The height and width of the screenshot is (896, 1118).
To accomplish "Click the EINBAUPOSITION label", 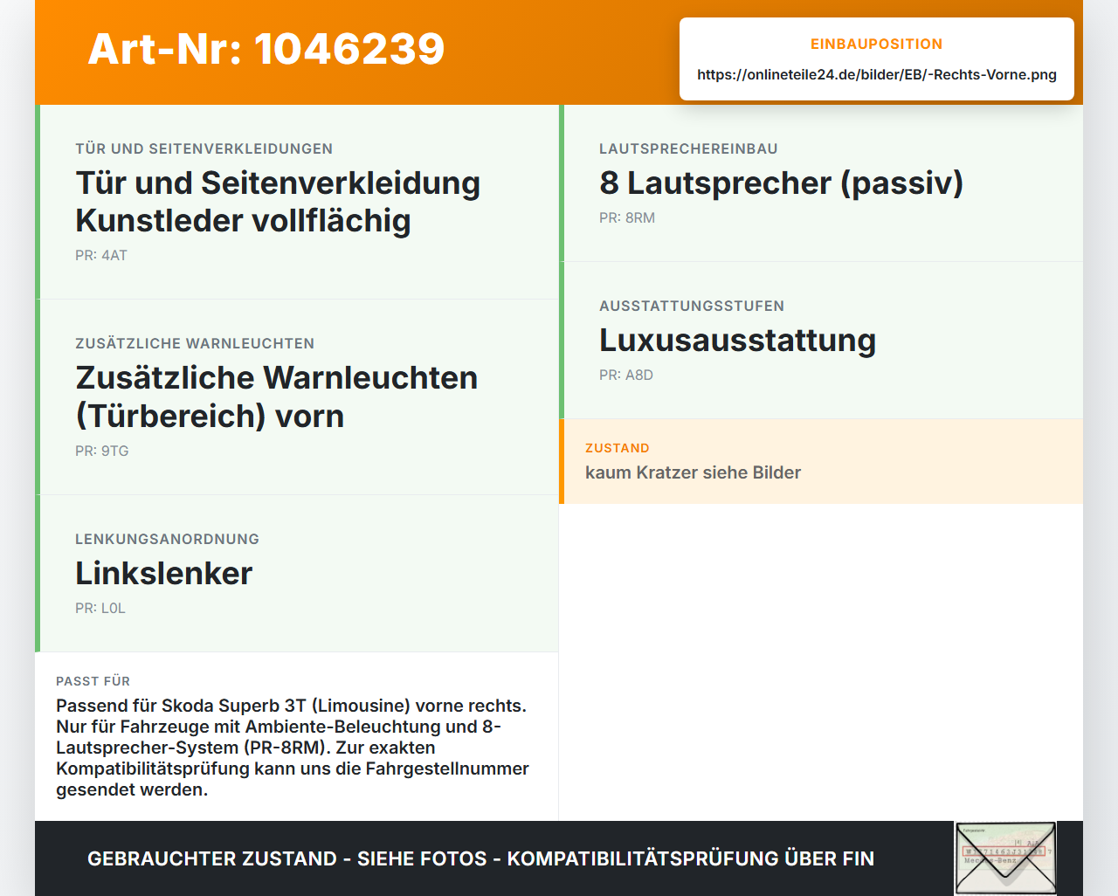I will click(x=877, y=44).
